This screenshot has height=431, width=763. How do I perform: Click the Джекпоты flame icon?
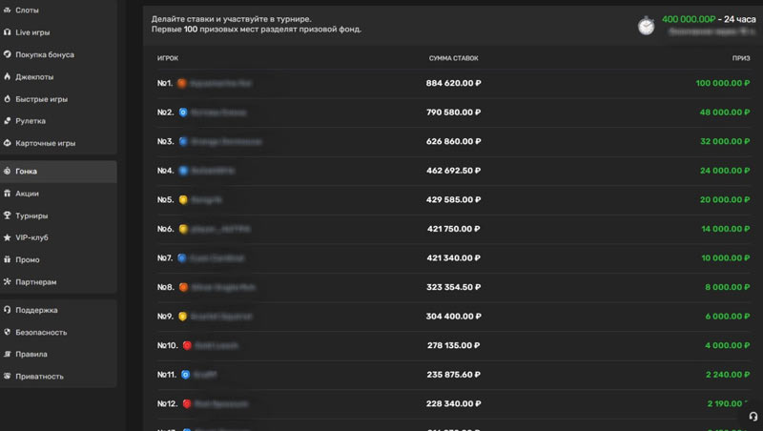pos(8,77)
